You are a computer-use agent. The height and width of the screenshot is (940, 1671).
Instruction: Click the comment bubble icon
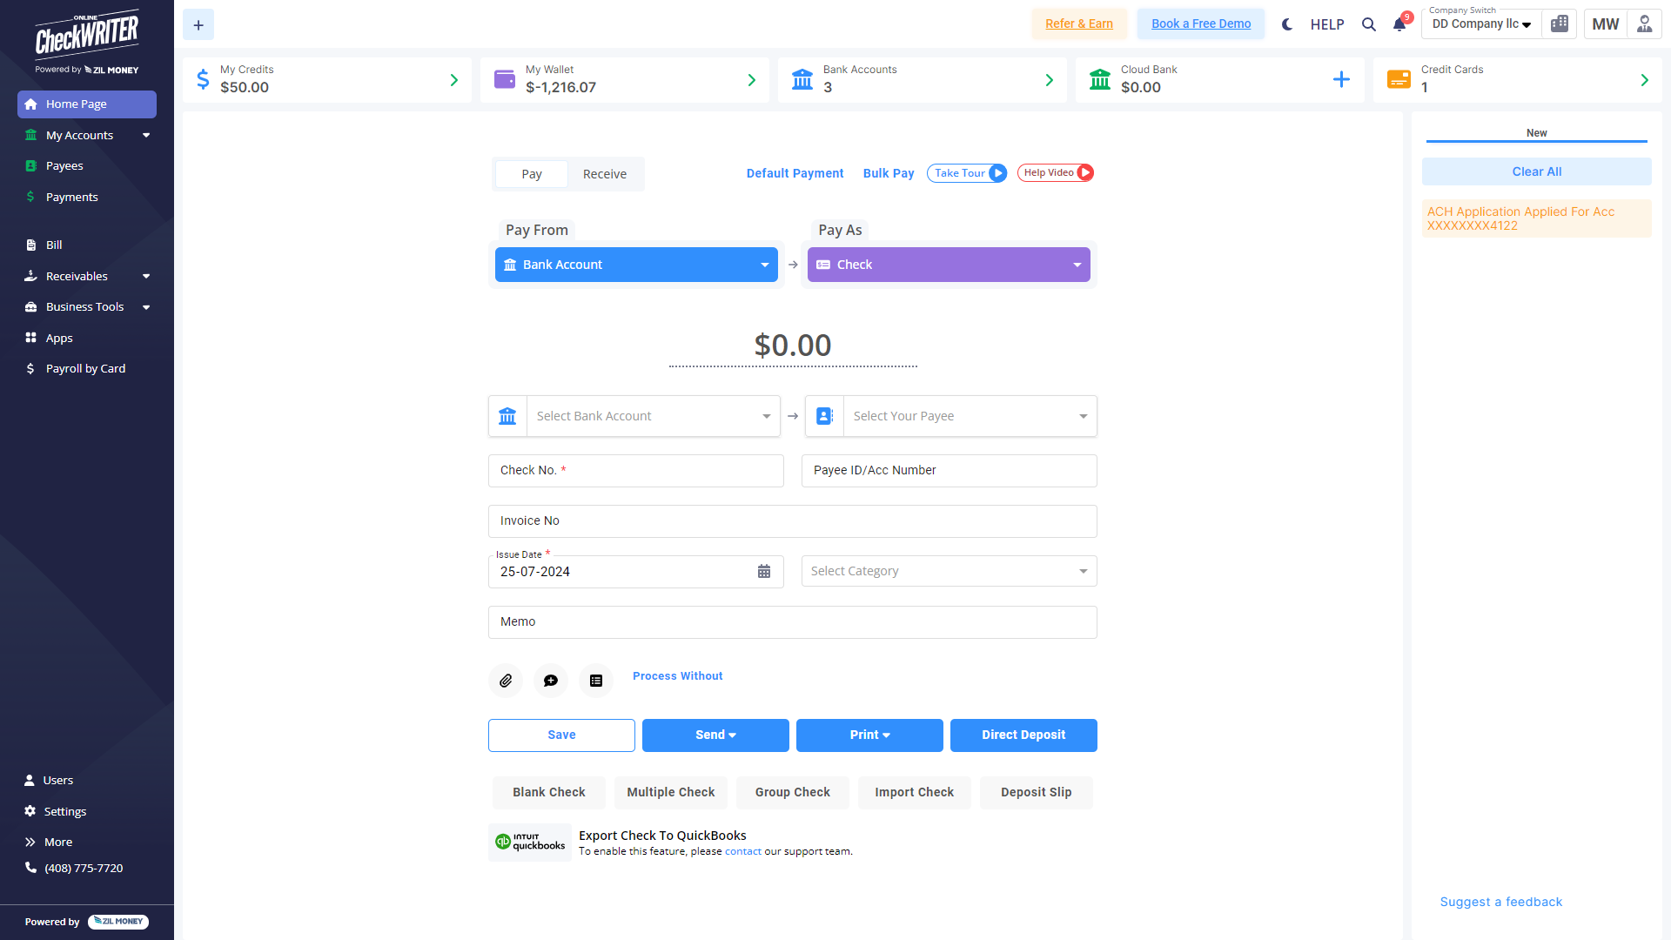[x=551, y=681]
